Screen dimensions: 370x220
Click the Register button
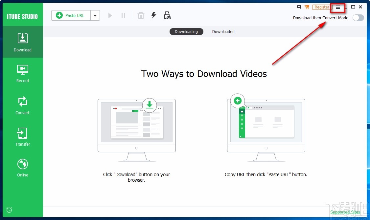pyautogui.click(x=321, y=7)
